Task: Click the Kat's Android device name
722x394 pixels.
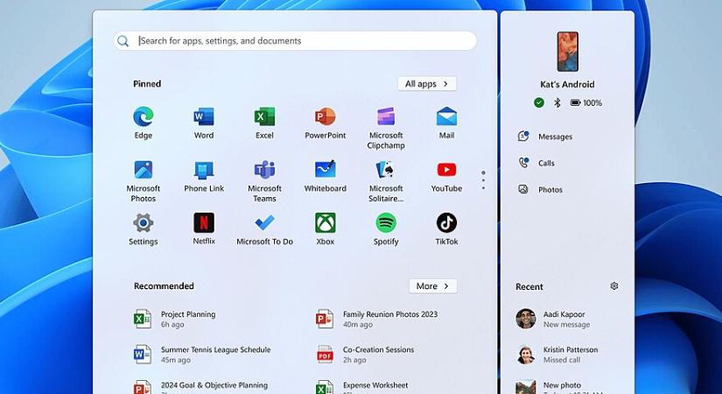Action: 567,84
